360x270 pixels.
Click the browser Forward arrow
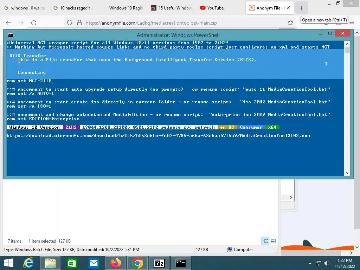pyautogui.click(x=21, y=23)
